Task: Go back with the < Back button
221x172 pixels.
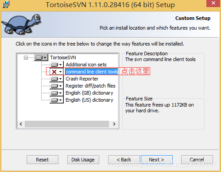Action: 124,160
